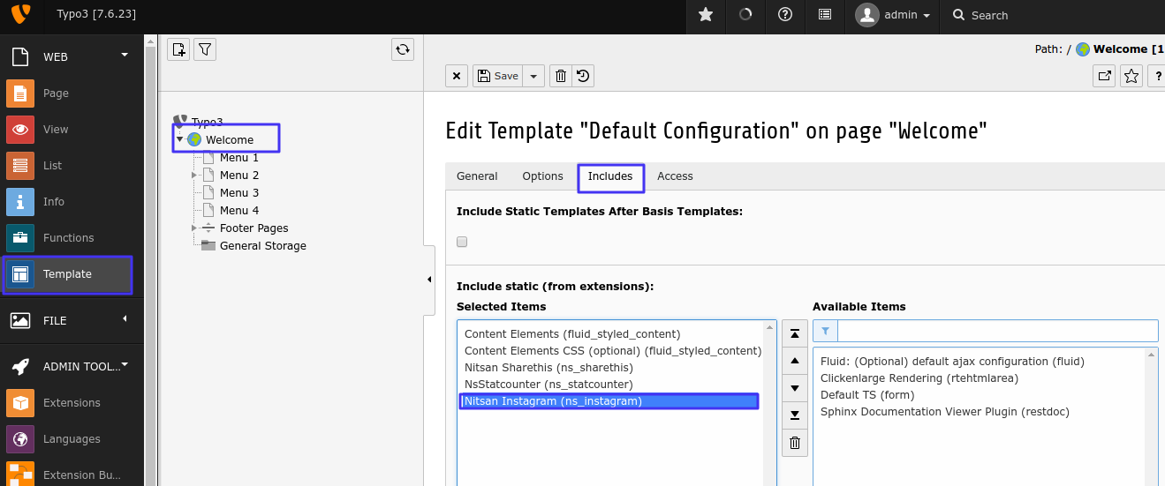The height and width of the screenshot is (486, 1165).
Task: Open the help question mark icon
Action: pyautogui.click(x=784, y=15)
